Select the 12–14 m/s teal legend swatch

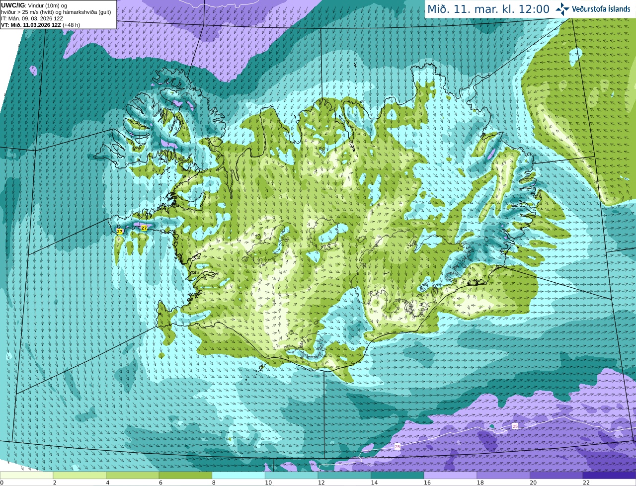(x=344, y=476)
